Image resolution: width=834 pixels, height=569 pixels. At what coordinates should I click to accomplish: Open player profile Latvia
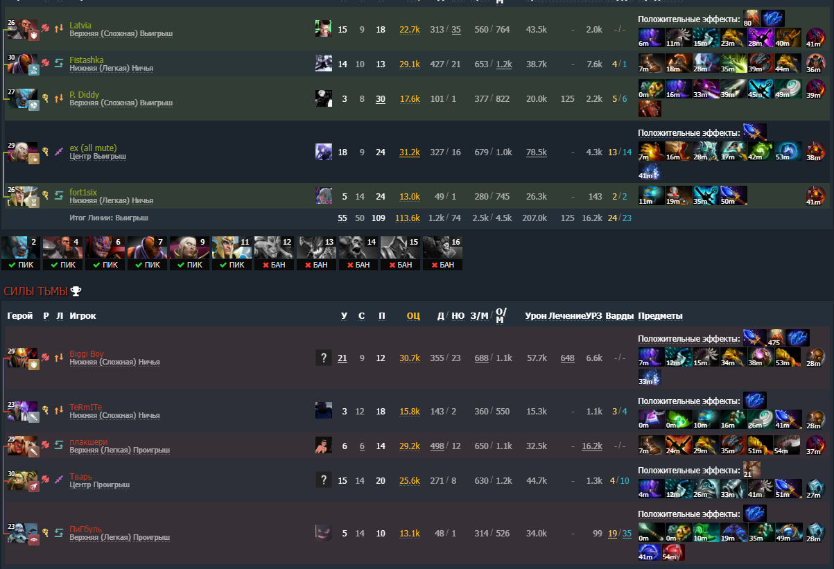click(80, 26)
